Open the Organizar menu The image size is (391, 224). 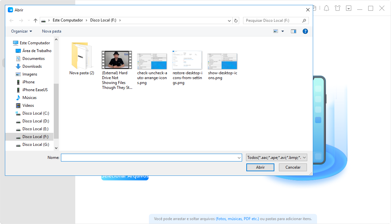coord(22,31)
